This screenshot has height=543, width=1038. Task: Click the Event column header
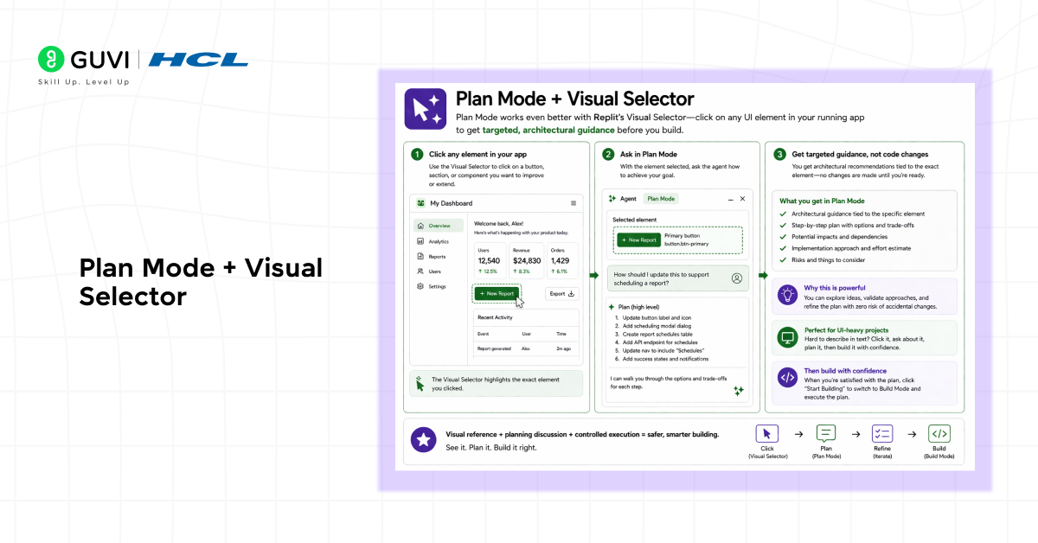point(483,333)
